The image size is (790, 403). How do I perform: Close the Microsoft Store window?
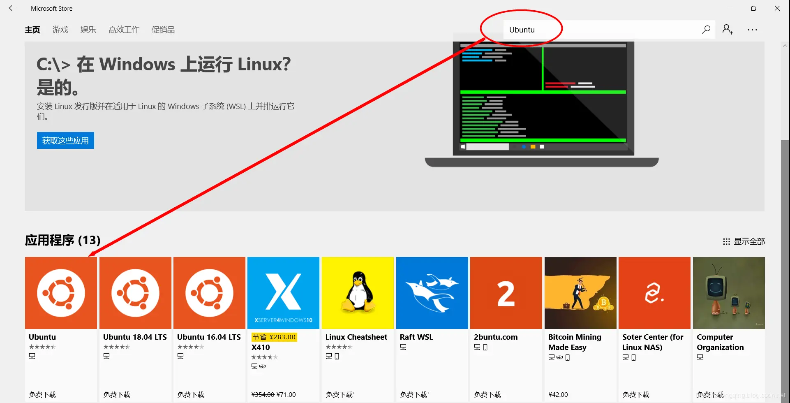coord(777,8)
